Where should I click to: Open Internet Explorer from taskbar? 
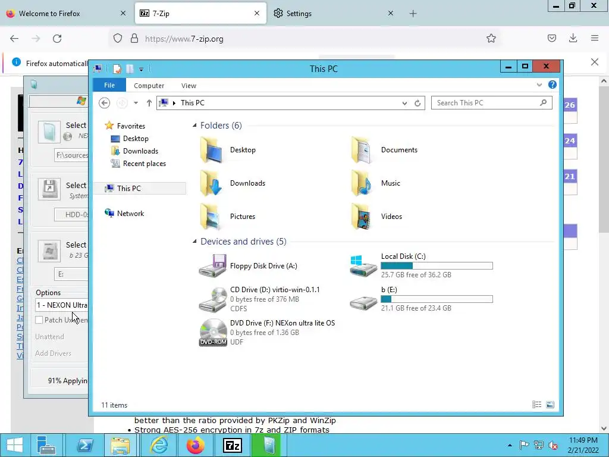pyautogui.click(x=159, y=445)
